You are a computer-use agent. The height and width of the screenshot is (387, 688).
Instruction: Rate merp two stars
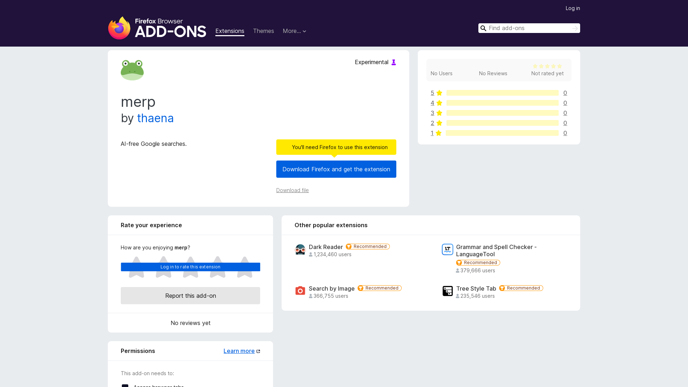(163, 267)
